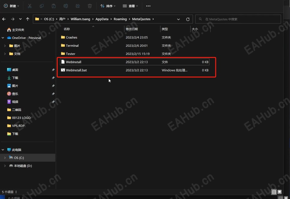Click the WebInstall.bat batch file icon

pyautogui.click(x=63, y=70)
